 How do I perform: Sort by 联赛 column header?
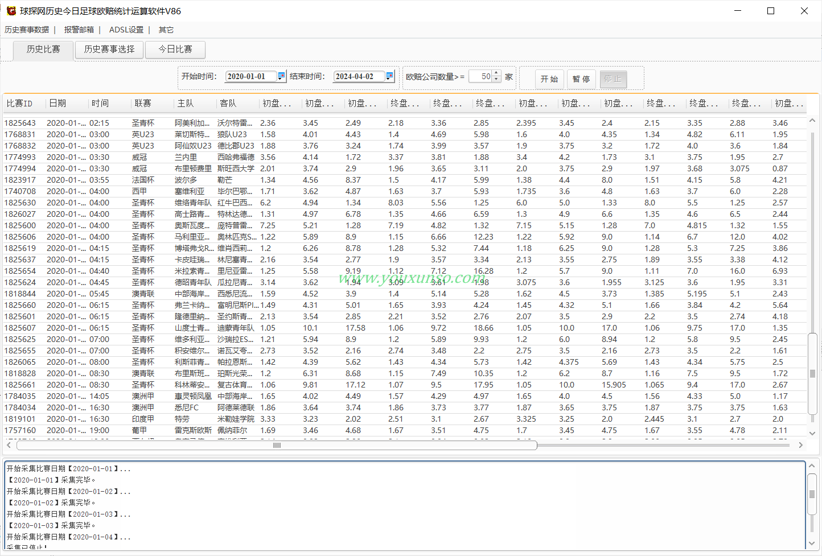(152, 104)
